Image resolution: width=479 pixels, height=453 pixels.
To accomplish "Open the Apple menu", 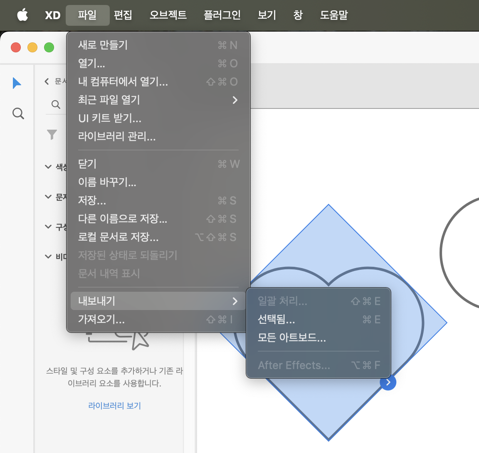I will pos(22,15).
